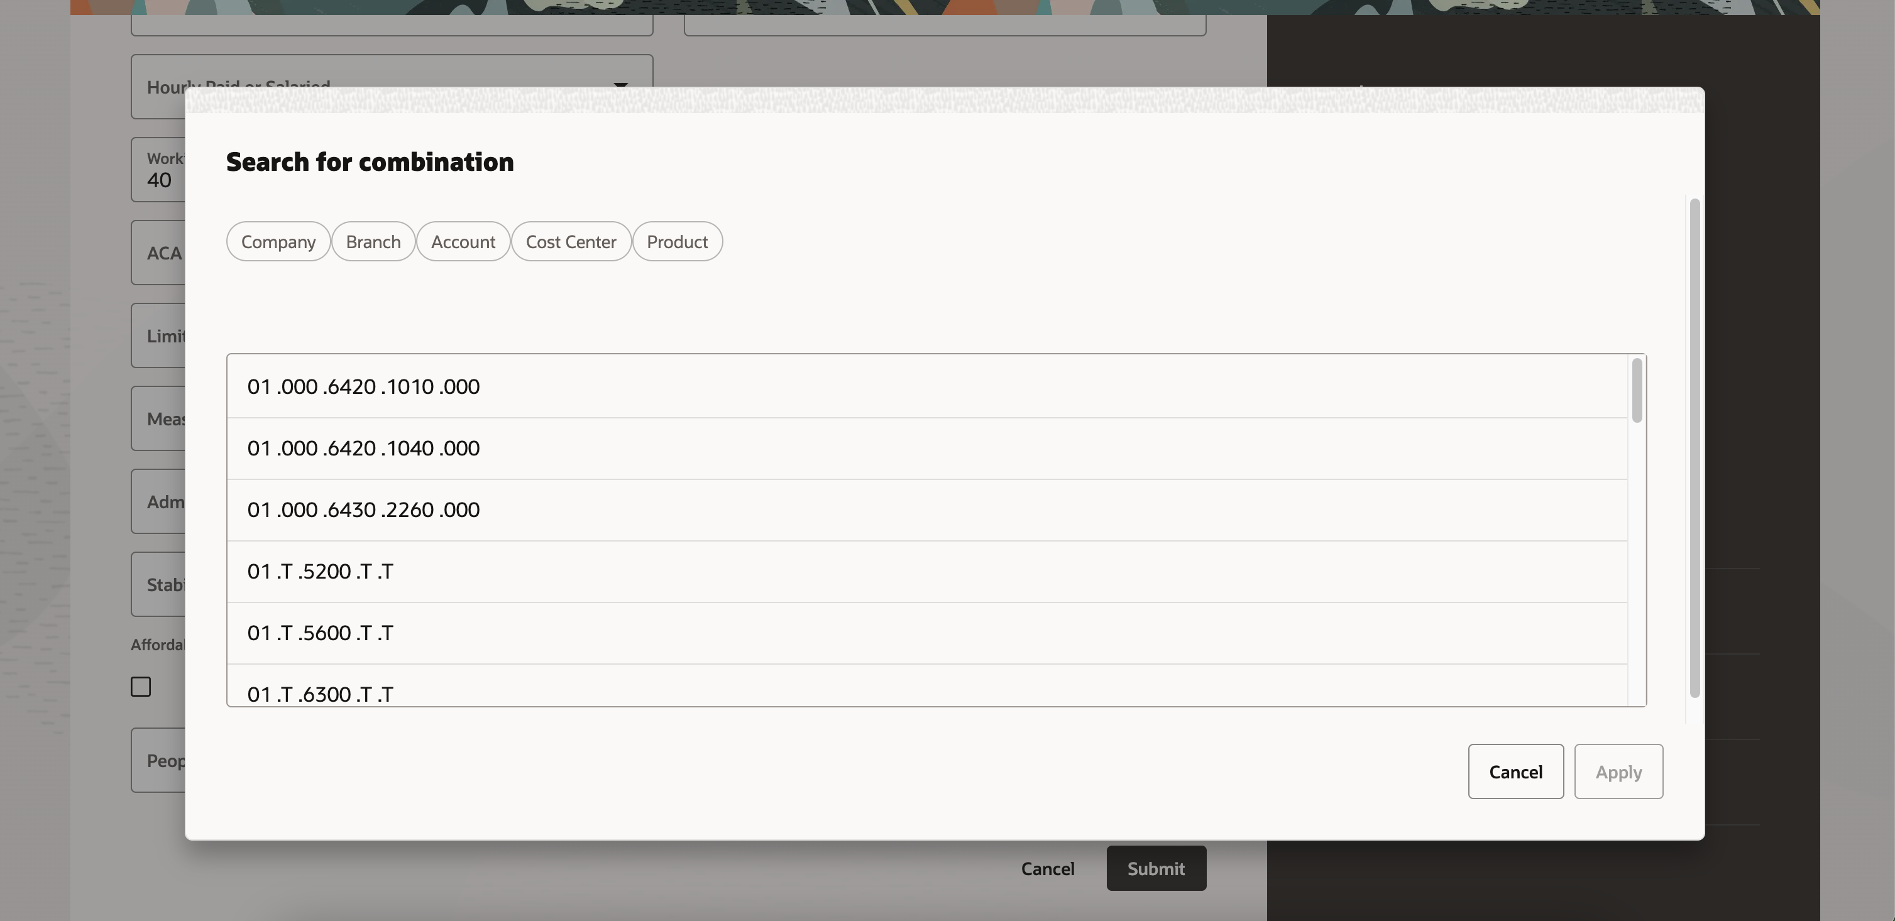Toggle the Affordable Care checkbox
The image size is (1895, 921).
141,687
